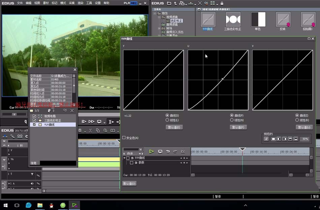Image resolution: width=320 pixels, height=210 pixels.
Task: Reset Y curve with 默认值(E) button
Action: click(174, 127)
